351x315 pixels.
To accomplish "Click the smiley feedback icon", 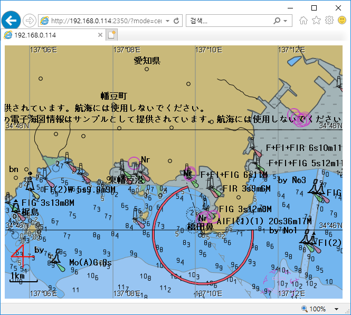I will pyautogui.click(x=341, y=21).
